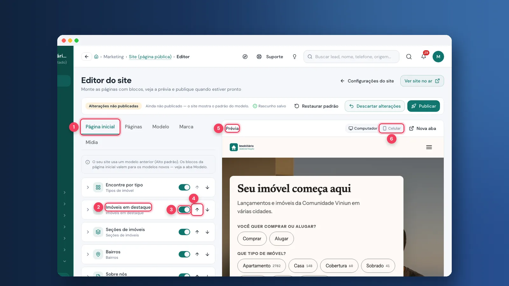Switch to the Modelo tab
This screenshot has width=509, height=286.
161,127
